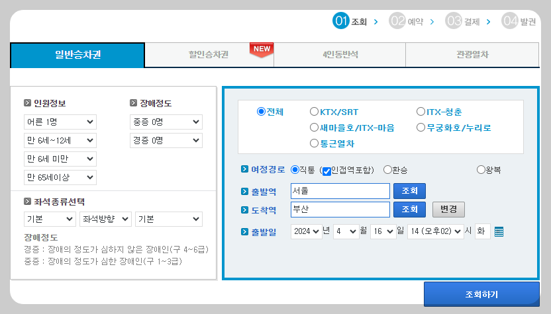
Task: Click arrow icon beside 인원정보 heading
Action: pos(27,103)
